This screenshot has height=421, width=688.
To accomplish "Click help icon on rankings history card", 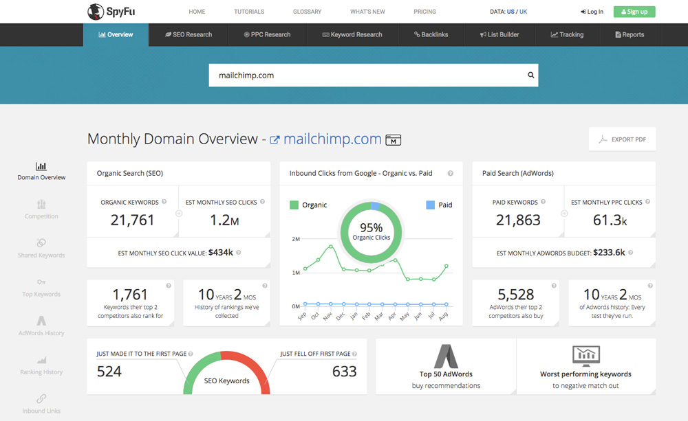I will tap(265, 286).
